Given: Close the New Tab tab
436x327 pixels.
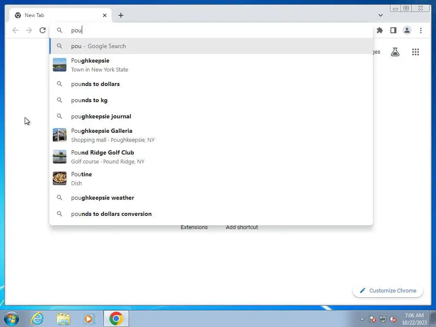Looking at the screenshot, I should pyautogui.click(x=105, y=15).
